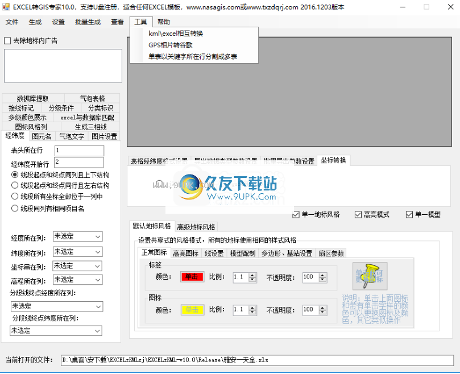Screen dimensions: 460x374
Task: Increase 标签 不透明度 spinner value
Action: [x=322, y=275]
